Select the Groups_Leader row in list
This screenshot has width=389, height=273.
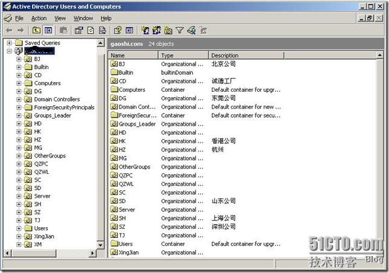(137, 124)
